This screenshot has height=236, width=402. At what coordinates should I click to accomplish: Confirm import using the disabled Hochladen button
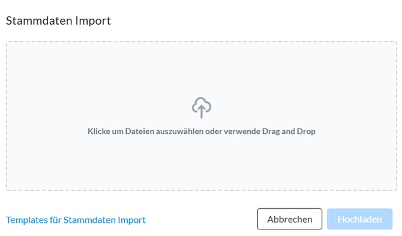click(359, 219)
